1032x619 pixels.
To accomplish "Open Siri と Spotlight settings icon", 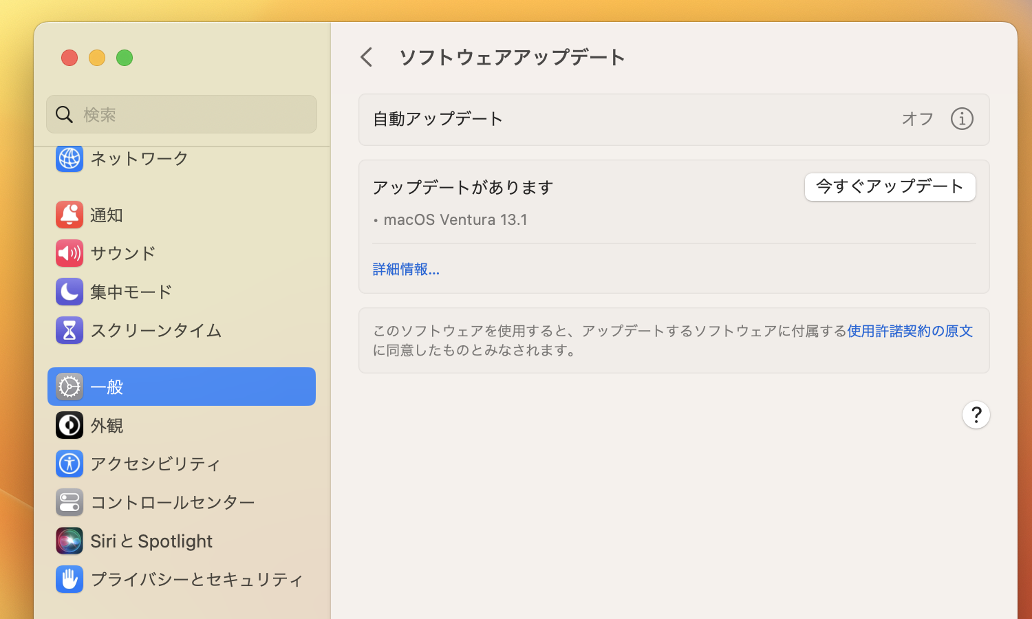I will 69,541.
